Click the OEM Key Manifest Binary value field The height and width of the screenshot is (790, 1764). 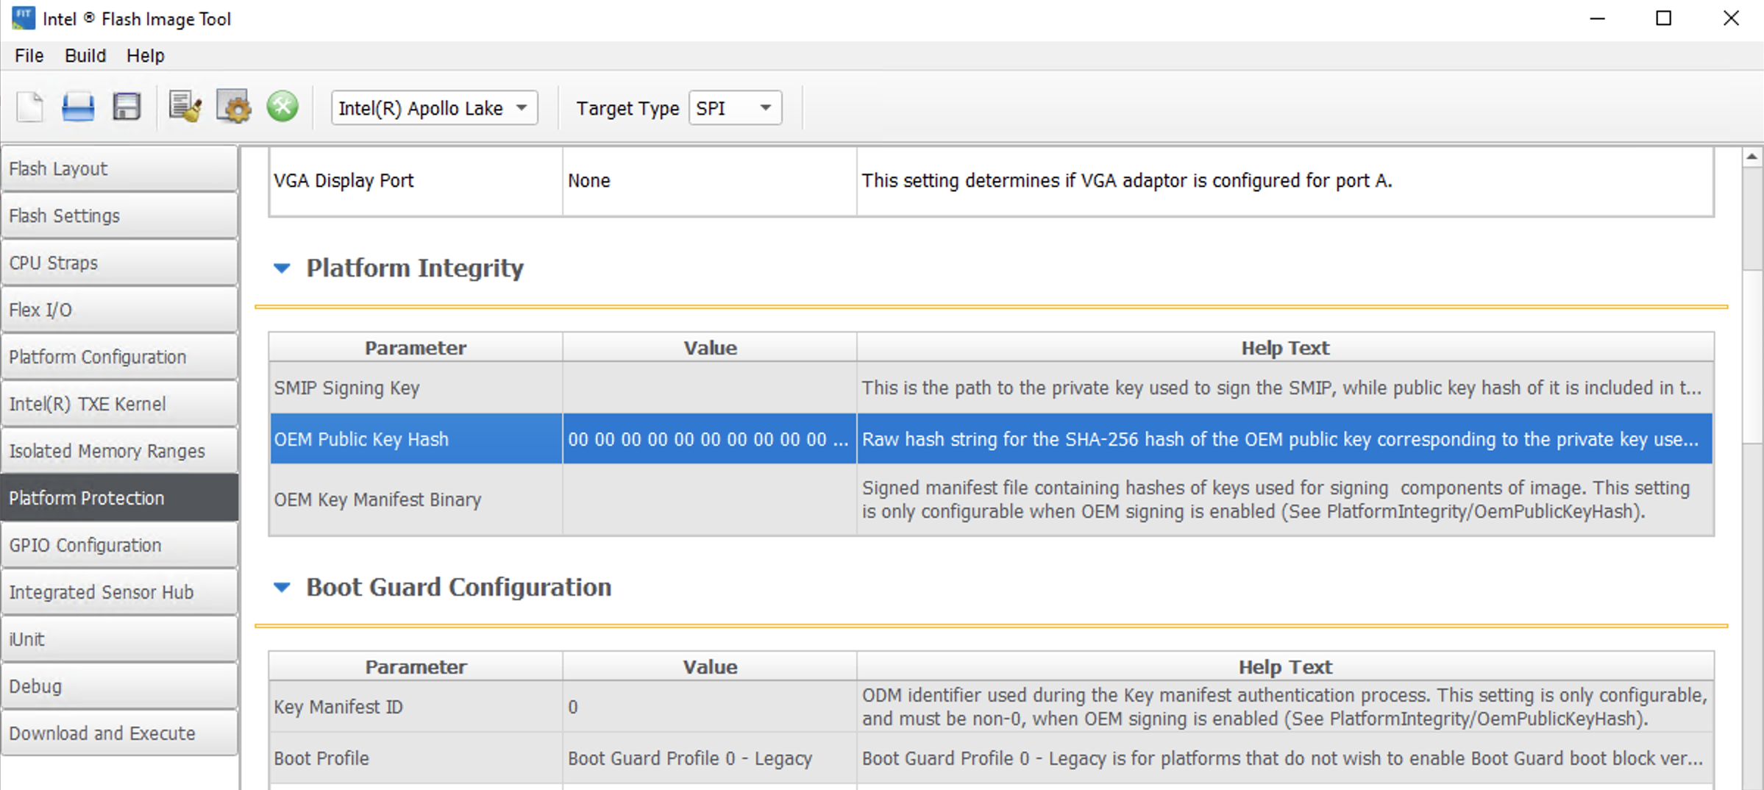(710, 499)
